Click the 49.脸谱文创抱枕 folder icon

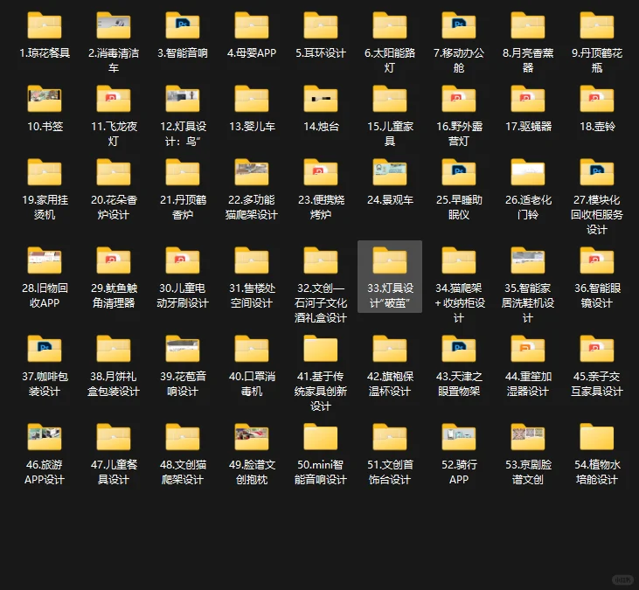(252, 437)
